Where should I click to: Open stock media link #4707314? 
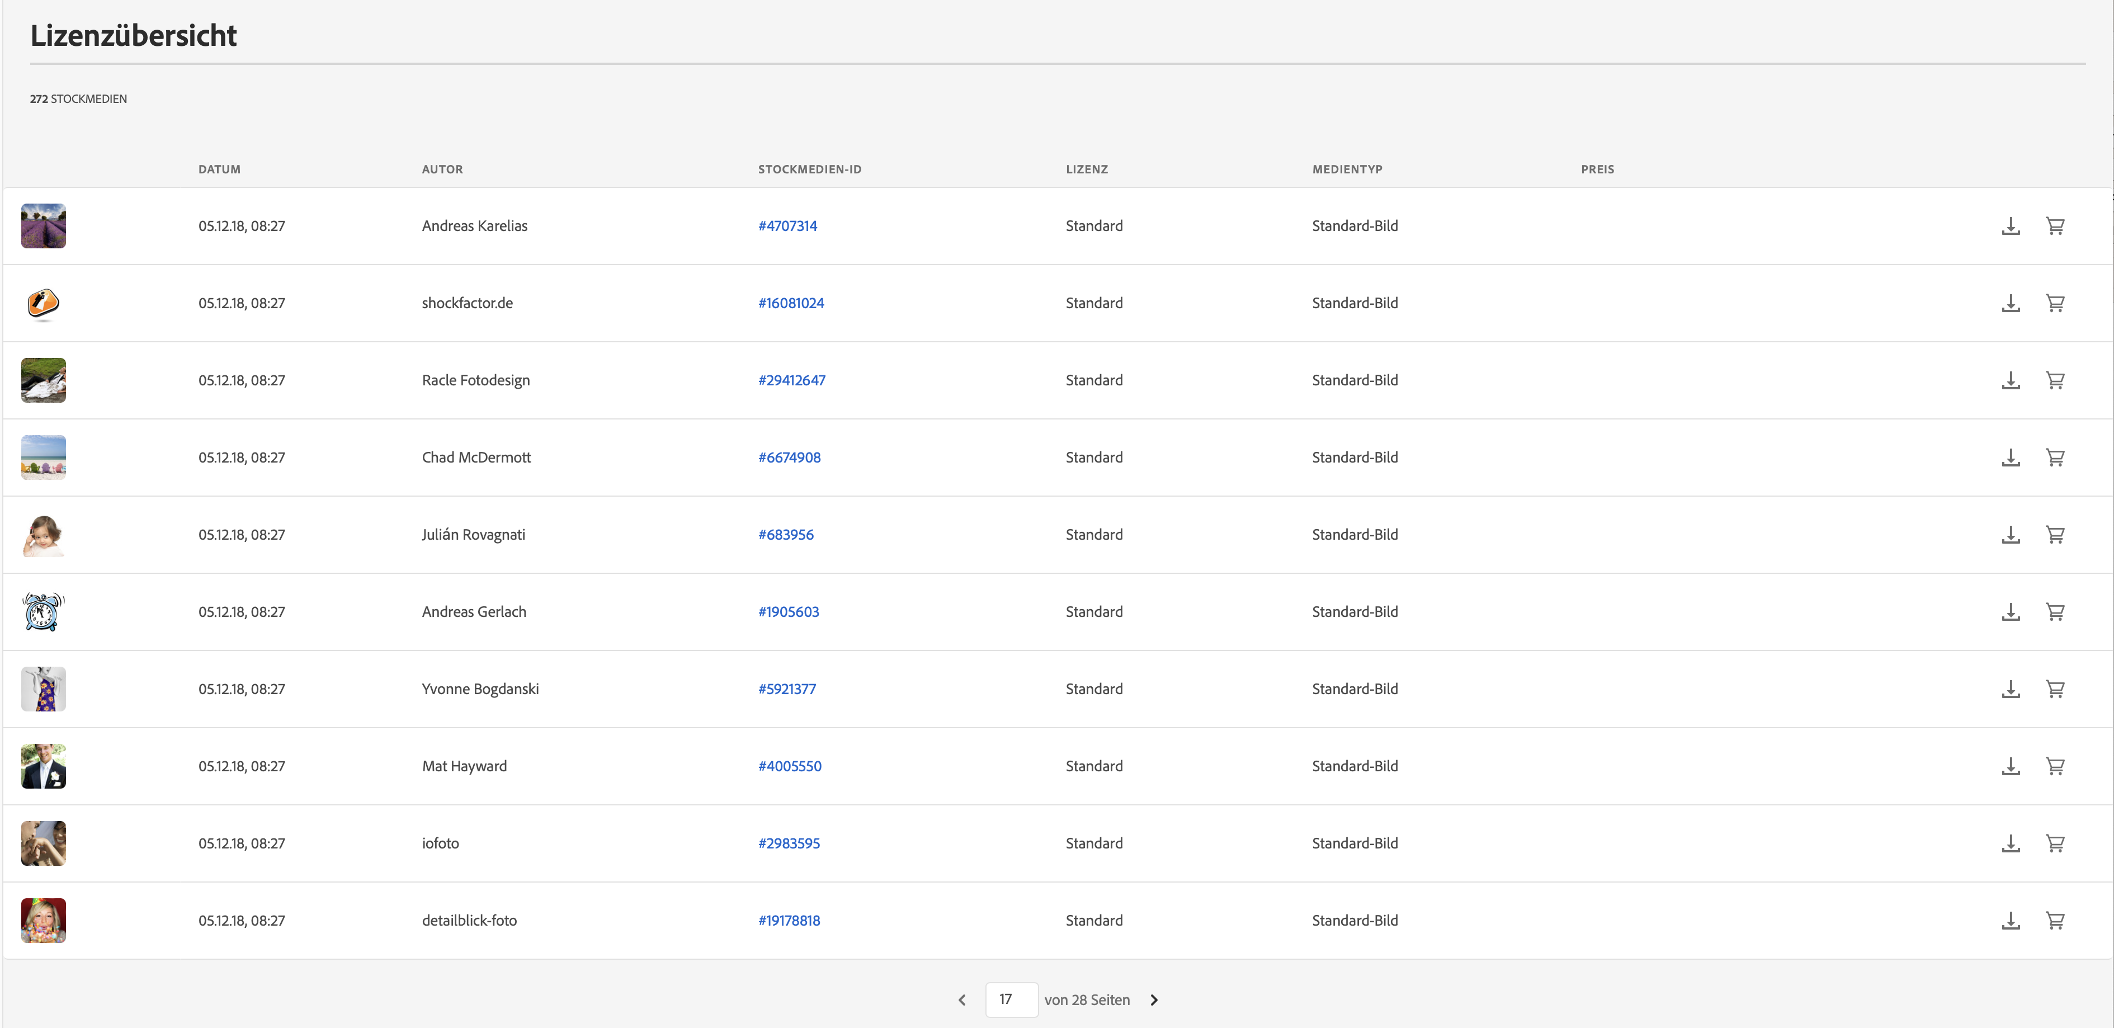(787, 225)
